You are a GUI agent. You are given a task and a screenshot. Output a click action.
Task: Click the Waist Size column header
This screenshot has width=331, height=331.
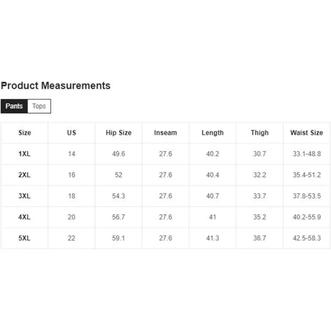coord(307,133)
